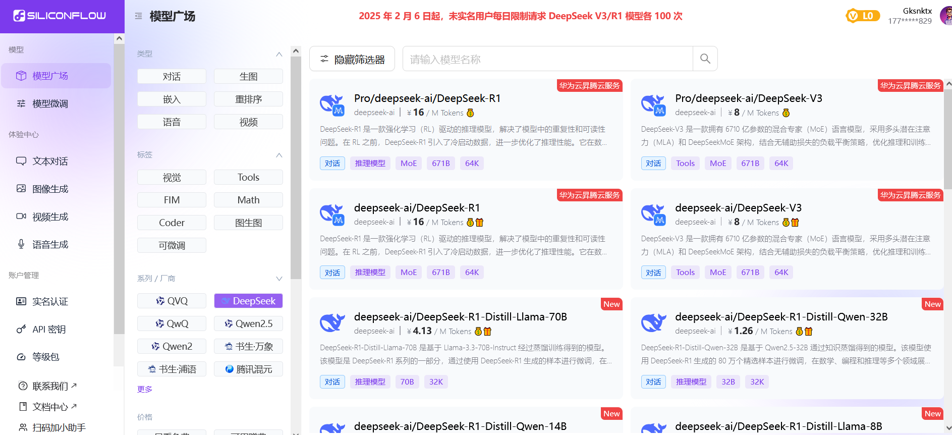This screenshot has width=952, height=435.
Task: Click the model name search field
Action: (x=547, y=59)
